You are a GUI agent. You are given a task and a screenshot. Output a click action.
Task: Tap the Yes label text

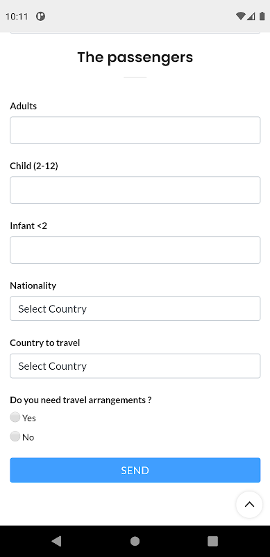tap(29, 418)
